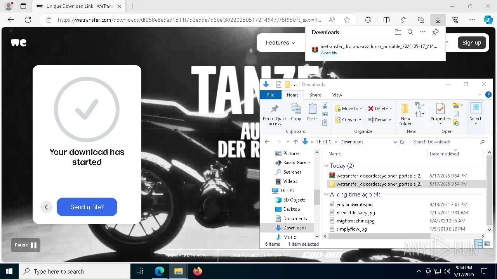Screen dimensions: 497x279
Task: Collapse the Today (2) group
Action: click(326, 166)
